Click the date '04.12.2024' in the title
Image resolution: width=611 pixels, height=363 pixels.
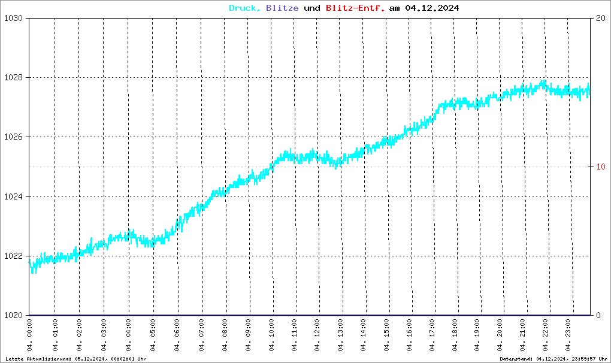click(x=432, y=8)
